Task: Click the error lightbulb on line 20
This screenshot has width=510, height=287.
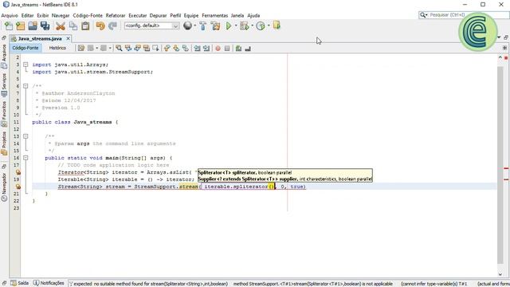Action: pos(18,187)
